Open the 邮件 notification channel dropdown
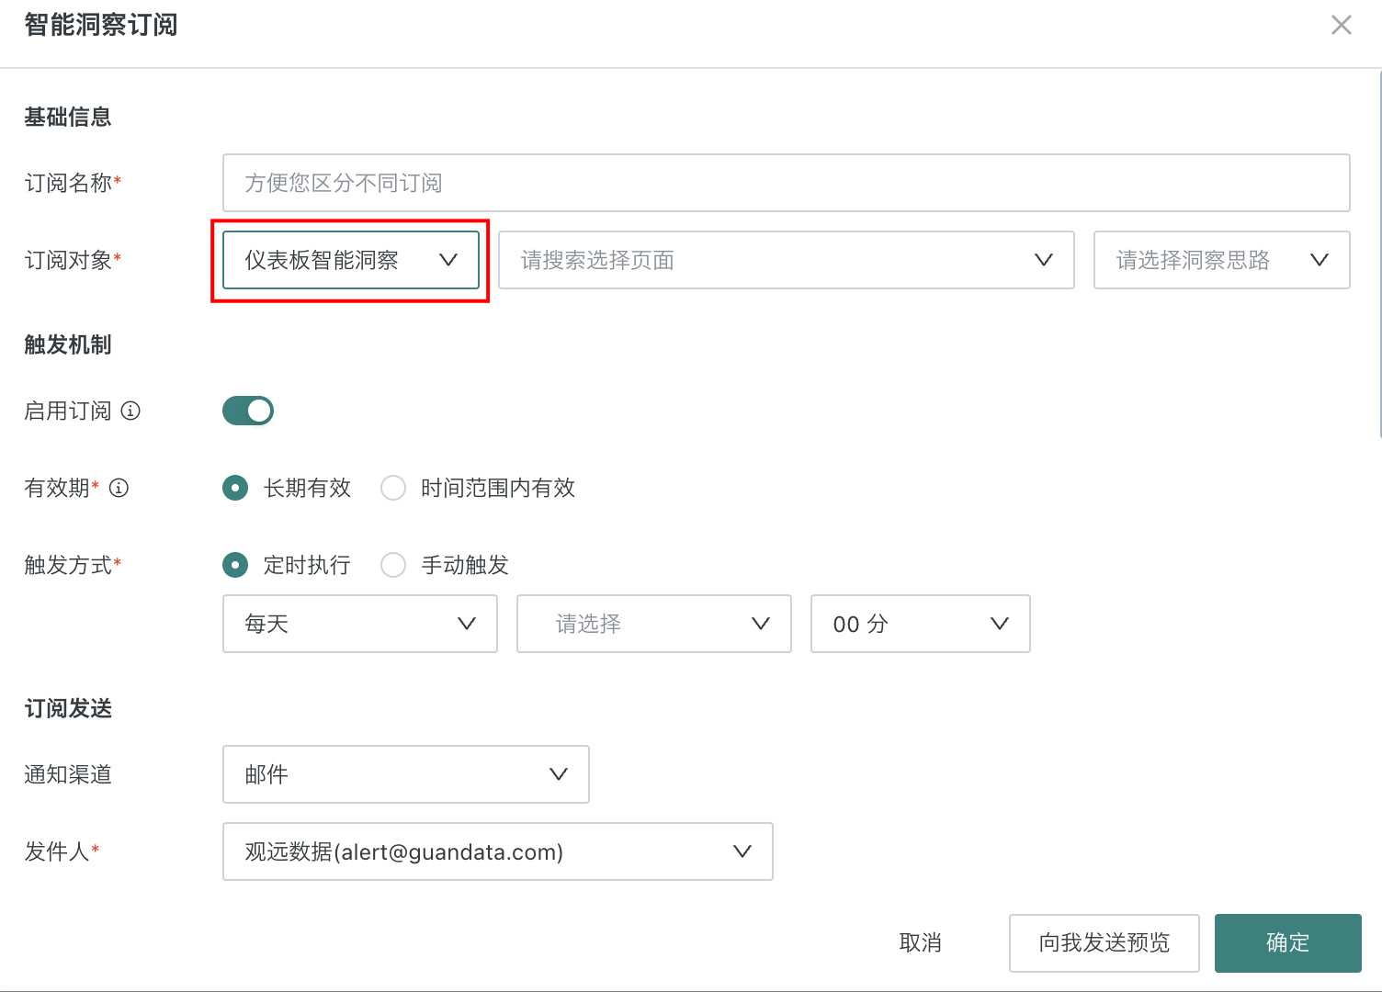Viewport: 1382px width, 992px height. [x=405, y=774]
